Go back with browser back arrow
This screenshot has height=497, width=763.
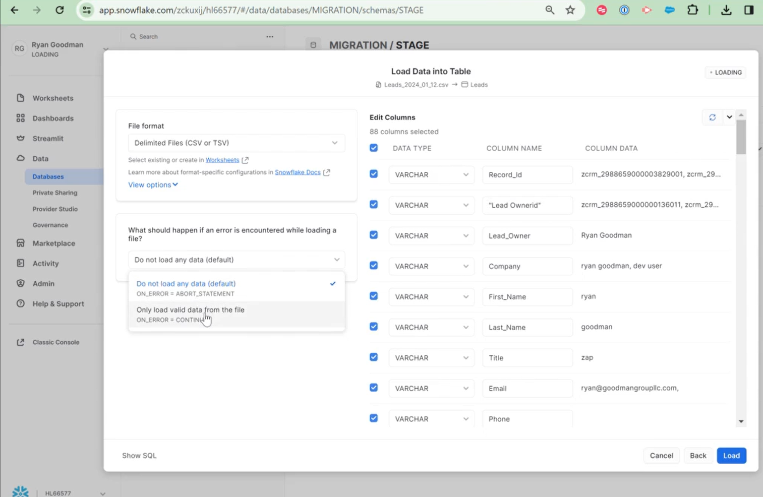15,10
